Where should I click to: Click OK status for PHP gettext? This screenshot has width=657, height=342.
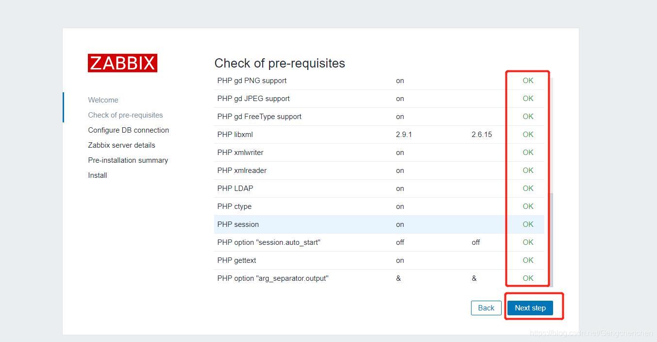click(528, 260)
